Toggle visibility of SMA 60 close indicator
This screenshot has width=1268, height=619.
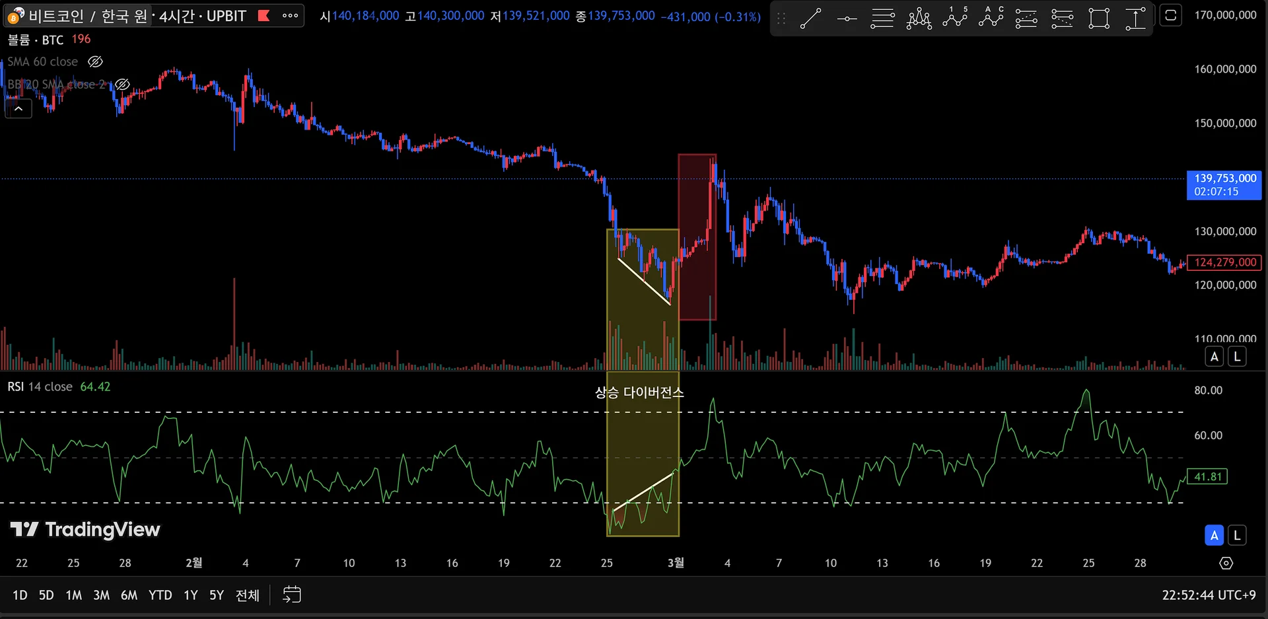pyautogui.click(x=96, y=61)
